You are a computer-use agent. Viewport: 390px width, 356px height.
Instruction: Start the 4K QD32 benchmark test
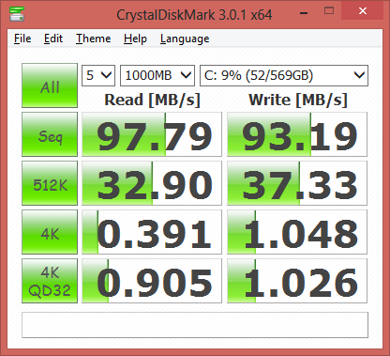point(50,281)
